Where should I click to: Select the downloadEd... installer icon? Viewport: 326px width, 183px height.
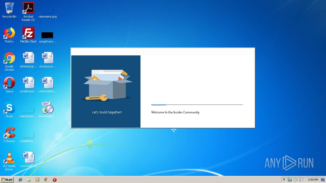click(x=47, y=110)
